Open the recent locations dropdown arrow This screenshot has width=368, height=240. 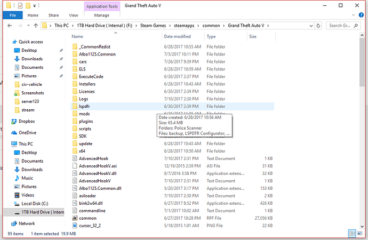pos(28,26)
